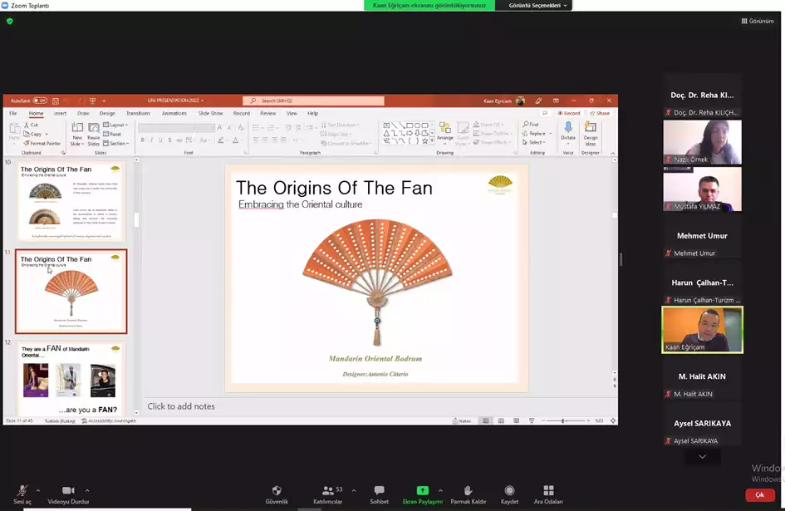Image resolution: width=785 pixels, height=511 pixels.
Task: Toggle Underline formatting
Action: click(x=160, y=140)
